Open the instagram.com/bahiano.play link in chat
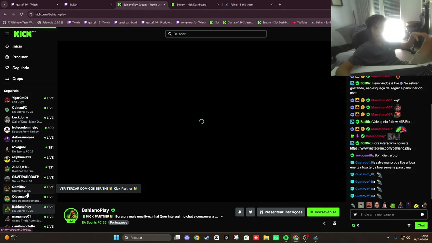The image size is (432, 243). pyautogui.click(x=381, y=148)
